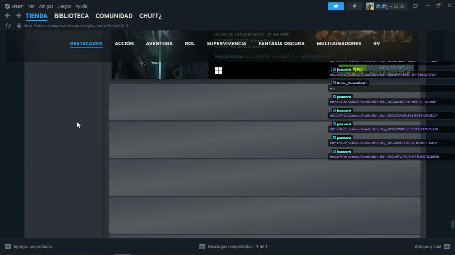Click the Steam logo icon
This screenshot has height=255, width=455.
(x=7, y=6)
